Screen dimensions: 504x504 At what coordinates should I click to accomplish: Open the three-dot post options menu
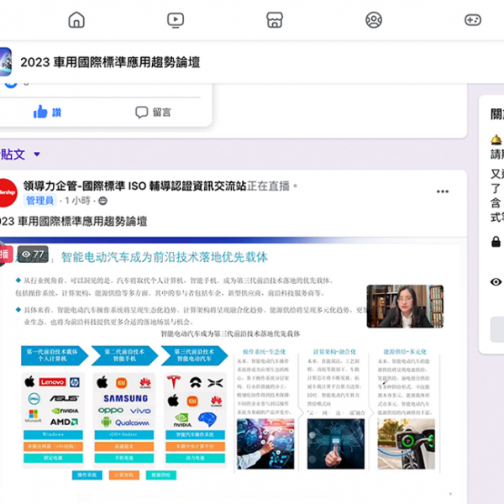[x=443, y=192]
